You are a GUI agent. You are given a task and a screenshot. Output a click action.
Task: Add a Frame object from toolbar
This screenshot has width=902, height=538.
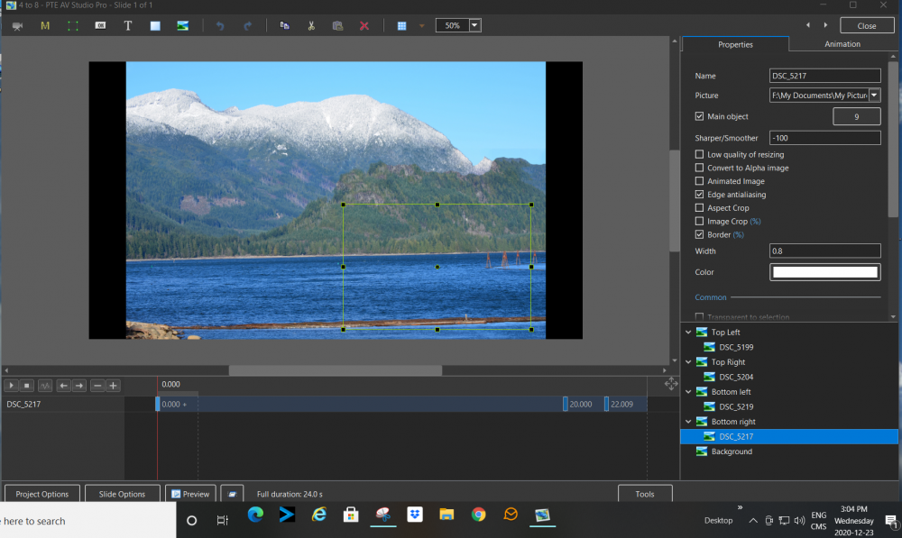pos(72,25)
